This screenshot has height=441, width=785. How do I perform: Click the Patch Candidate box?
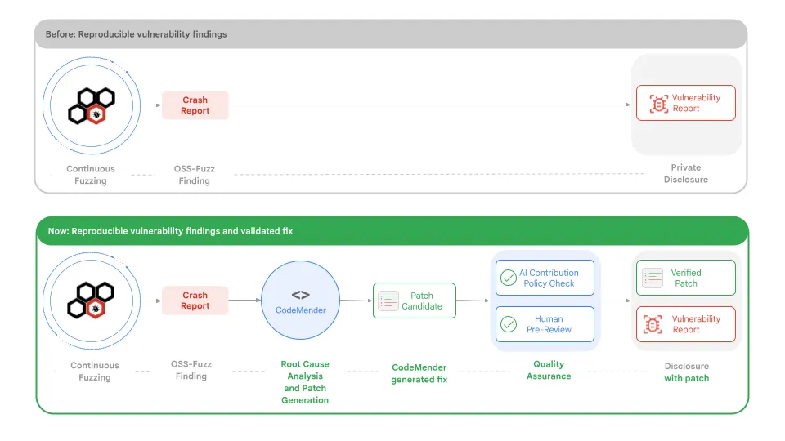[x=415, y=301]
